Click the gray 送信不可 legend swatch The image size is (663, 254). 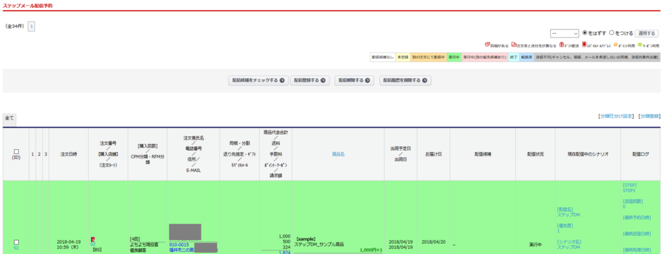[597, 58]
